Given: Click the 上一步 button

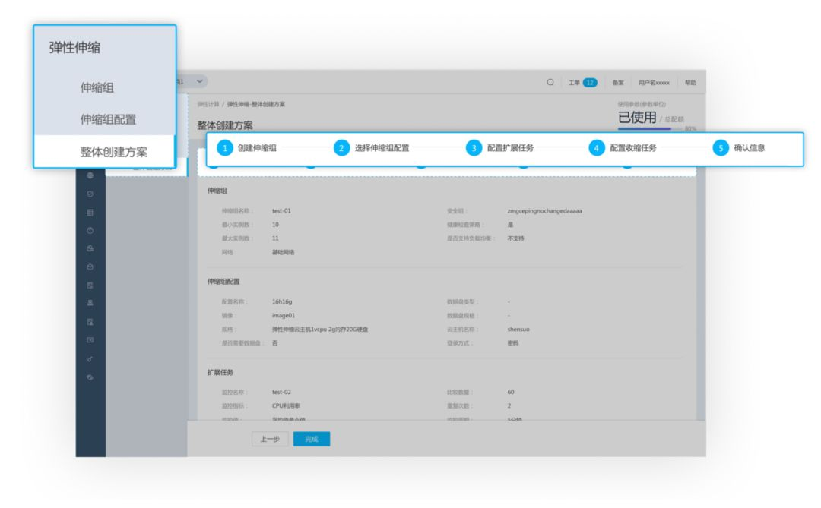Looking at the screenshot, I should pos(270,439).
